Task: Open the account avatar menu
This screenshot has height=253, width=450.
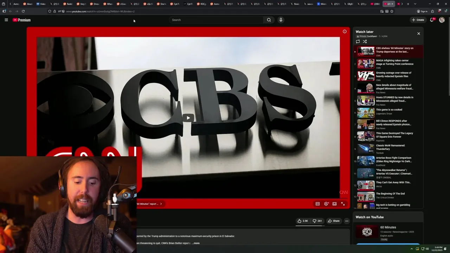Action: pos(442,20)
